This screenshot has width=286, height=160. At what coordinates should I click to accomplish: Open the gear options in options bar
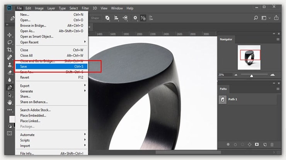[x=135, y=18]
